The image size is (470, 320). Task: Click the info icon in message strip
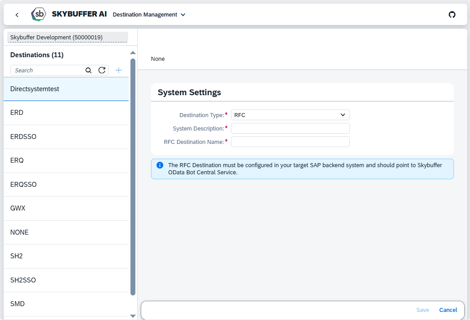point(160,165)
